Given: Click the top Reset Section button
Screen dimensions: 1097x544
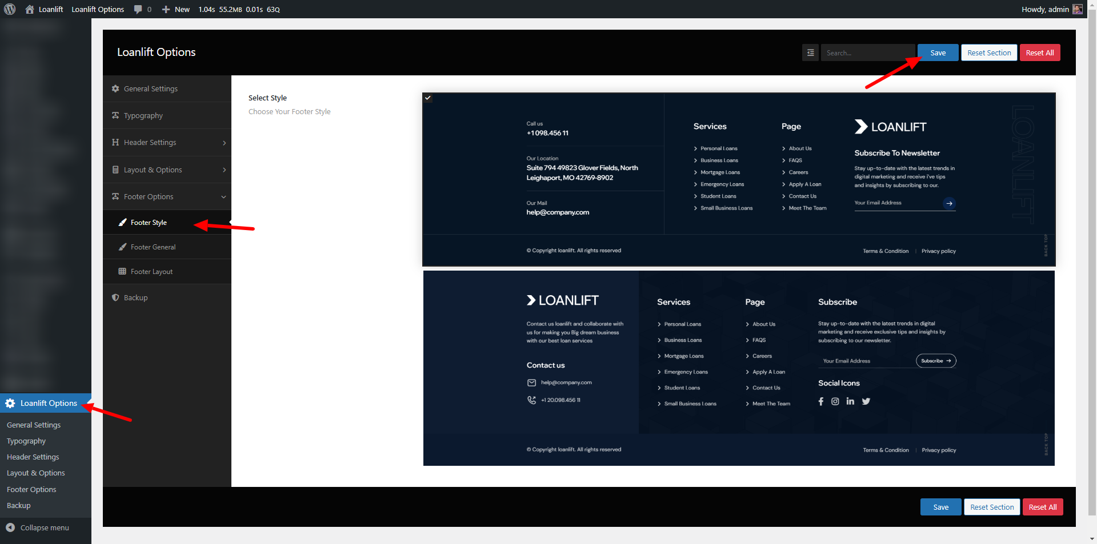Looking at the screenshot, I should click(x=988, y=53).
